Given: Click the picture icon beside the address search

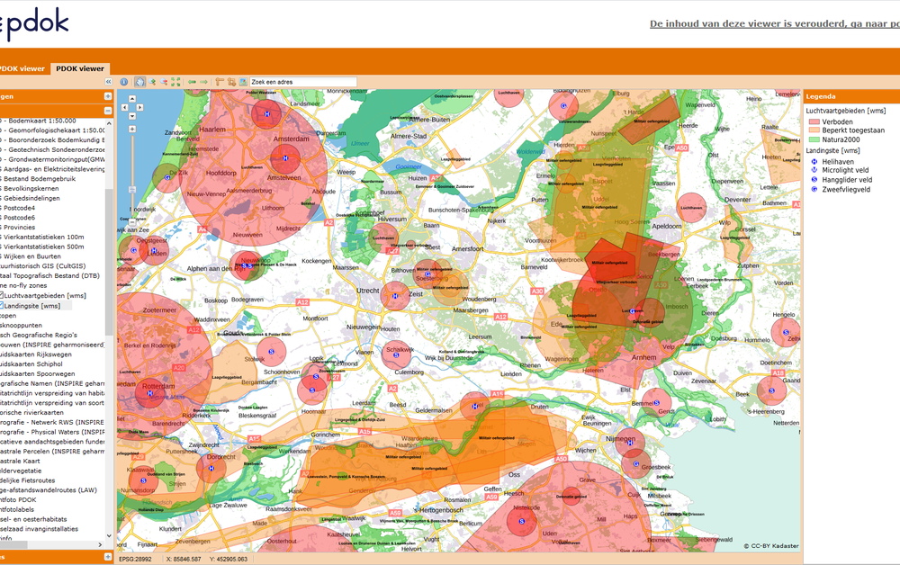Looking at the screenshot, I should [x=243, y=82].
